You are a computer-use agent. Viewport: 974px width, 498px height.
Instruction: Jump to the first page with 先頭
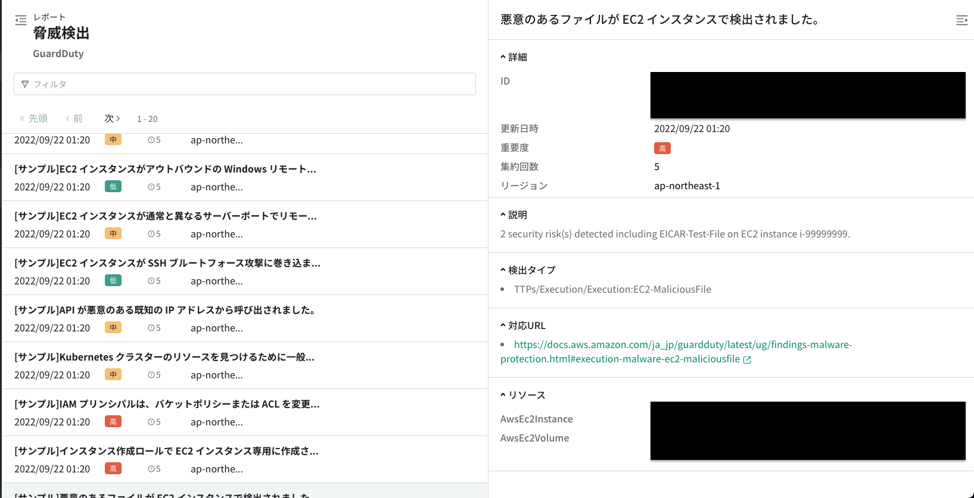coord(34,118)
